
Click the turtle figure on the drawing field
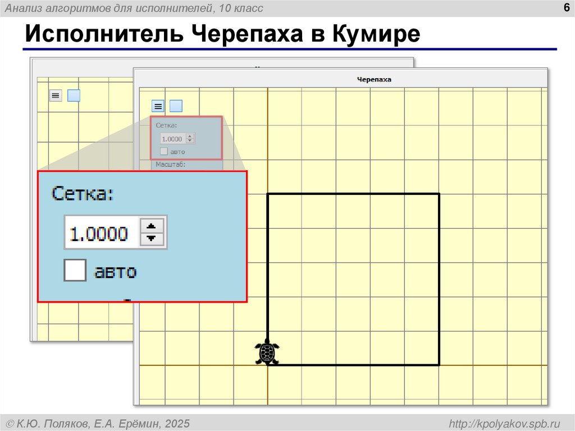[266, 353]
